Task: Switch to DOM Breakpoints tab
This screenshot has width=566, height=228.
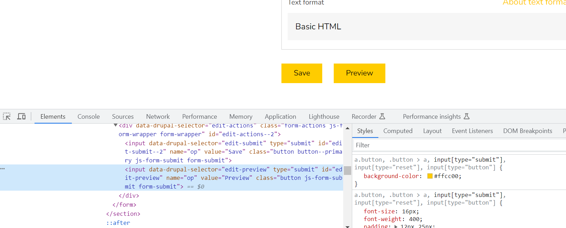Action: pyautogui.click(x=527, y=131)
